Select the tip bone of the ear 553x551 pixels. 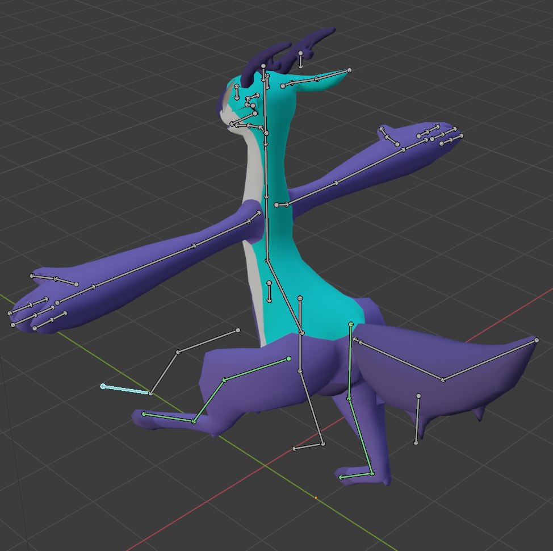pyautogui.click(x=333, y=75)
